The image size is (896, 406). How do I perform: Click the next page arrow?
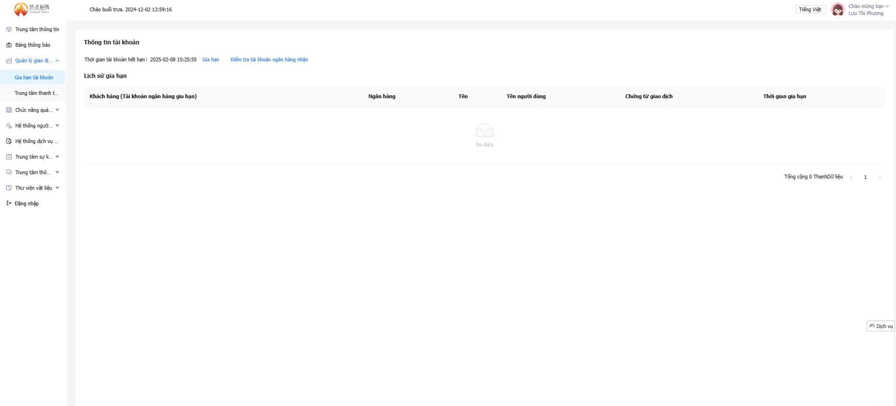tap(879, 177)
